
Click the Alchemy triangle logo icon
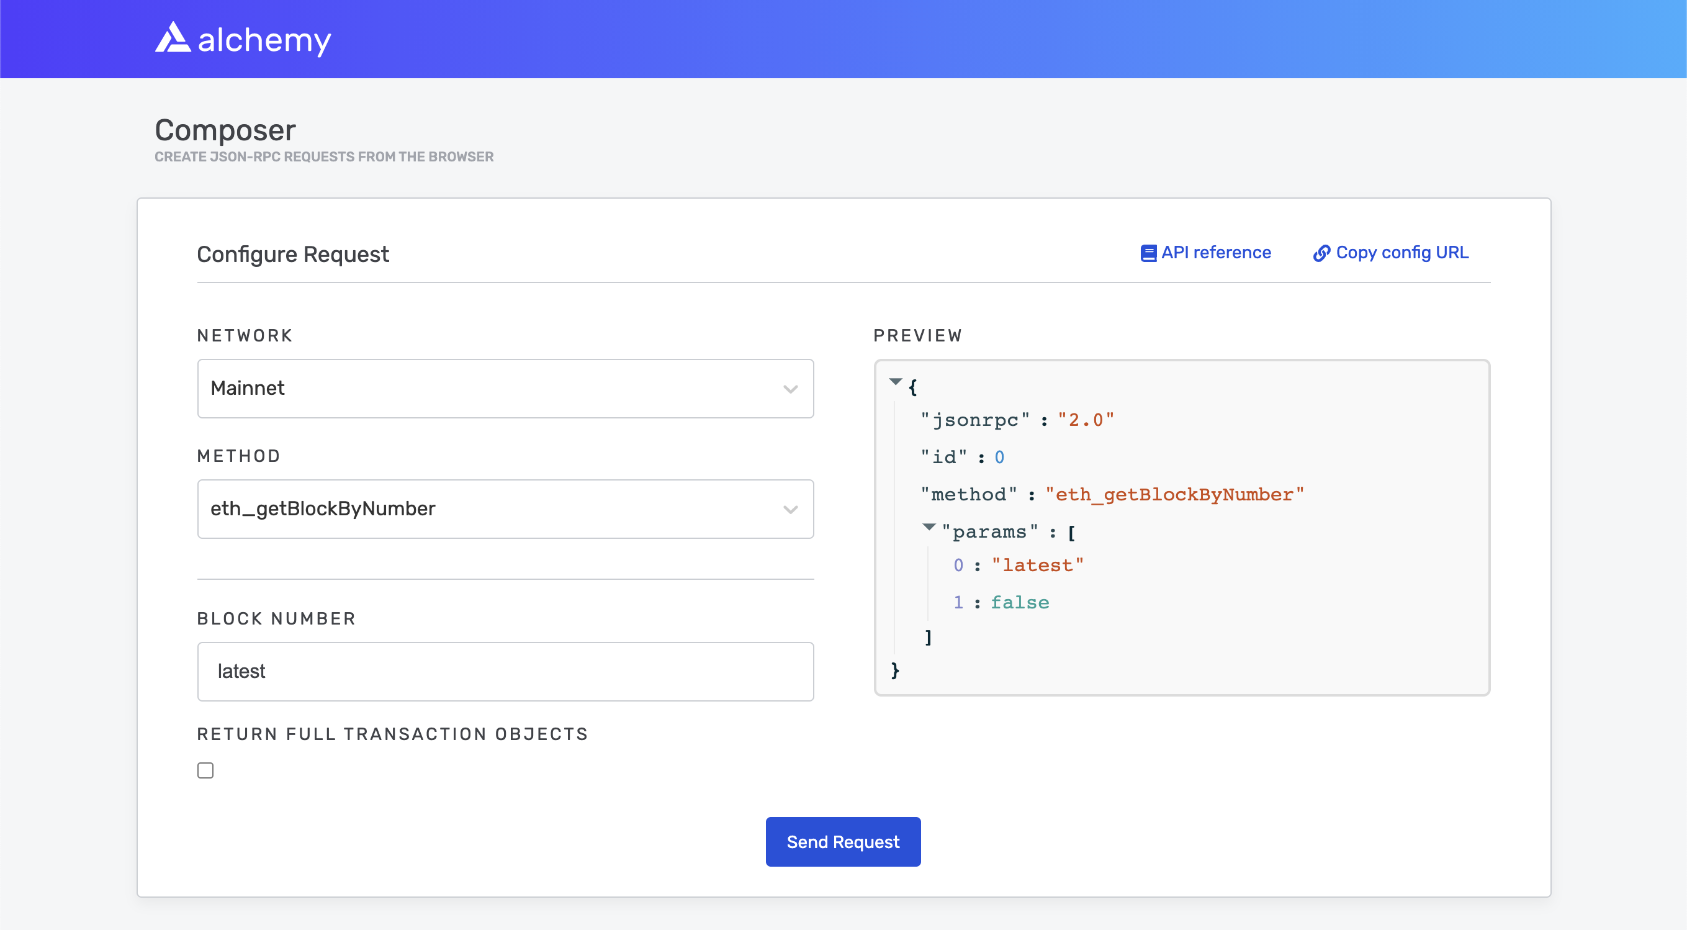[x=173, y=37]
